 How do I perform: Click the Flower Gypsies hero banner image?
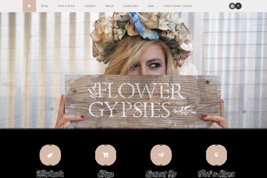pos(133,70)
